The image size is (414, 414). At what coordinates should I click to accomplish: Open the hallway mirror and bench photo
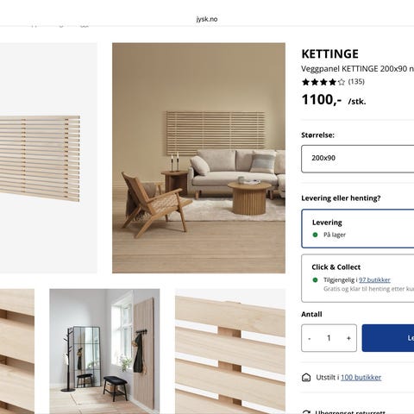[104, 351]
